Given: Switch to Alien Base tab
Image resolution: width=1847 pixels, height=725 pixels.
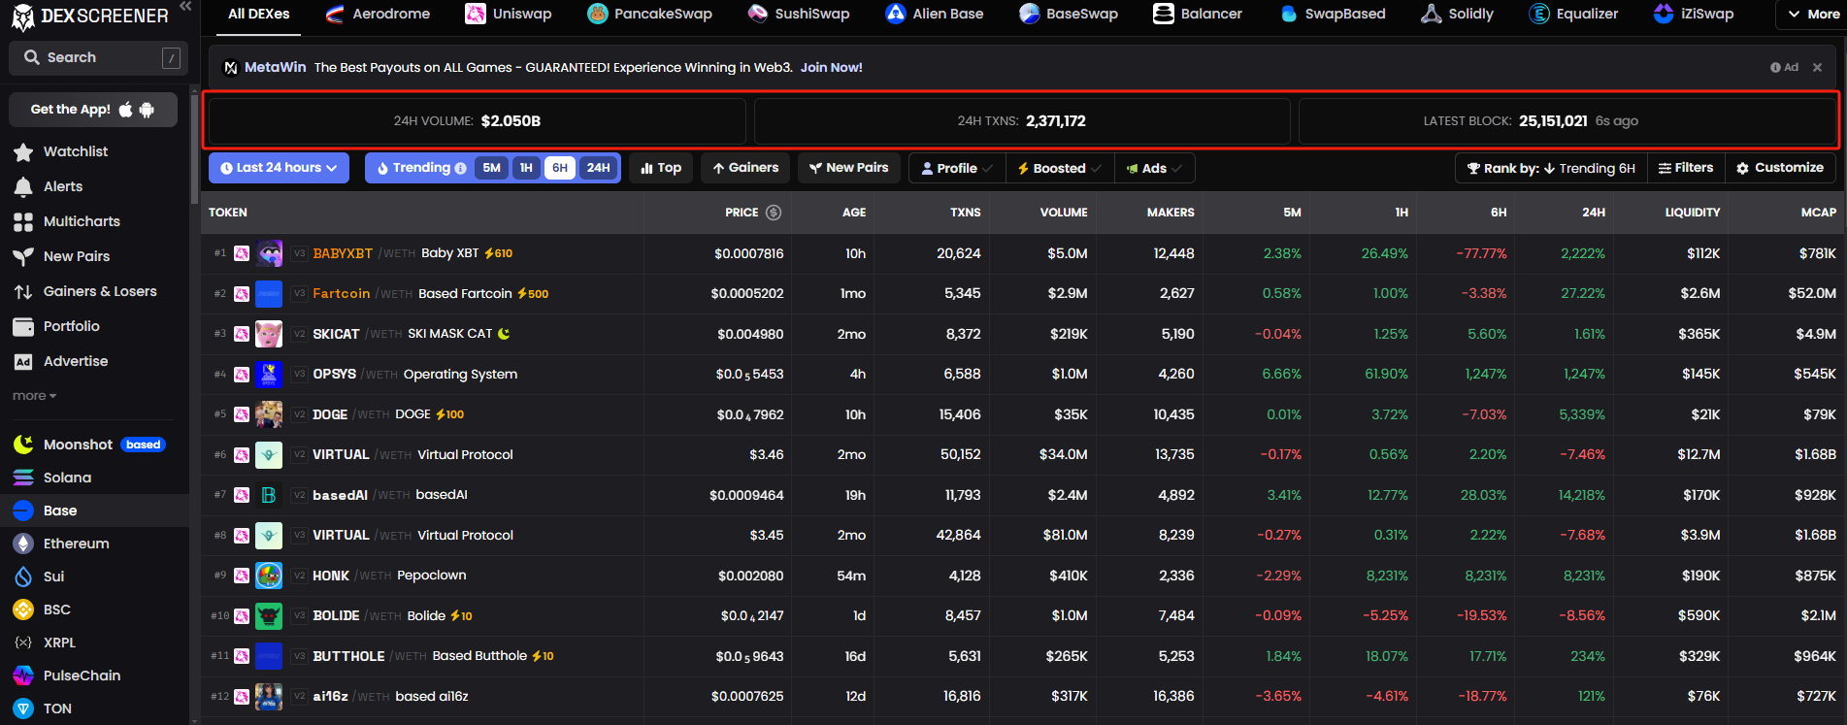Looking at the screenshot, I should (935, 15).
